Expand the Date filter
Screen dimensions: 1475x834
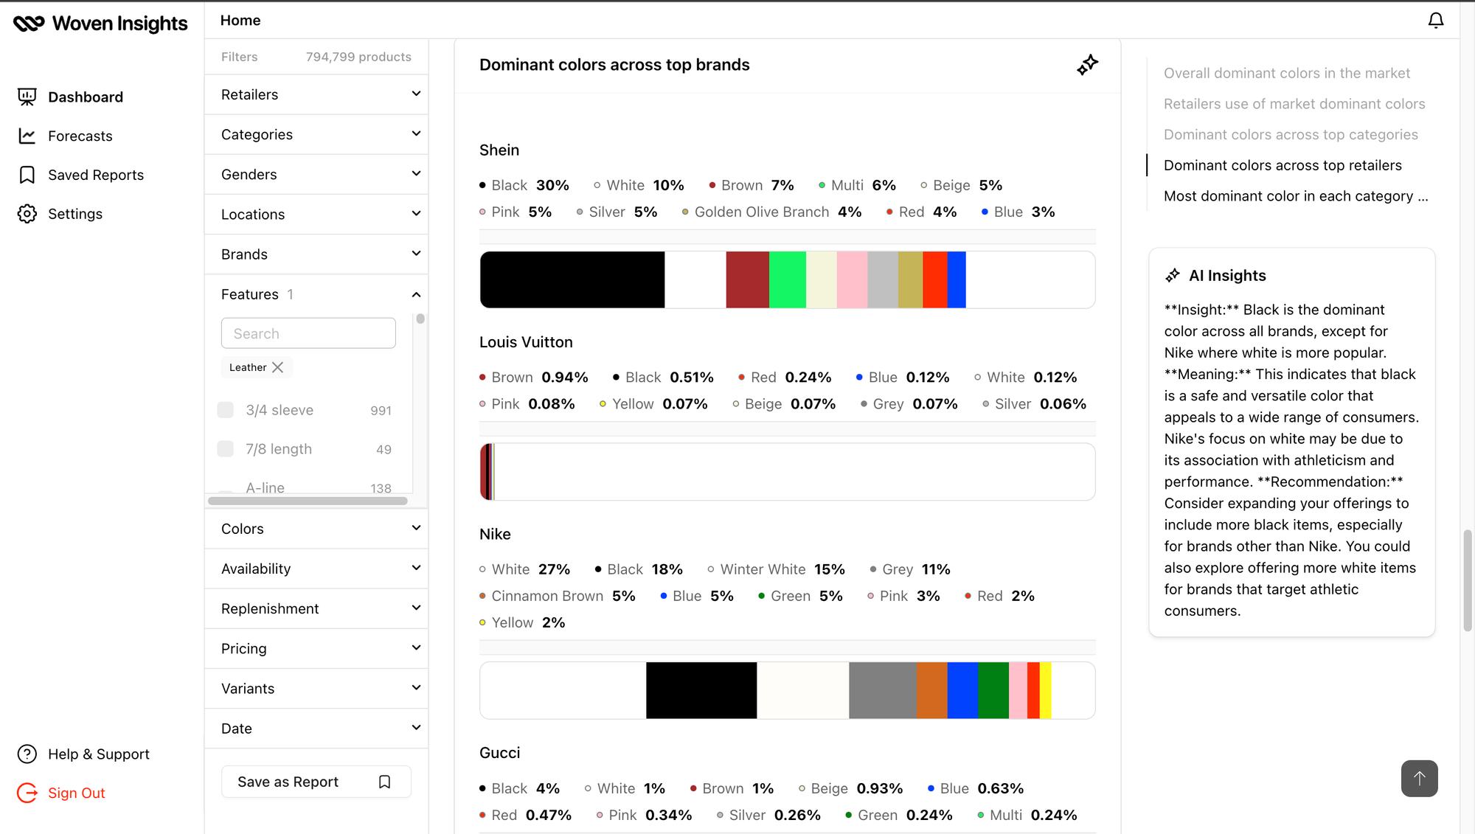tap(316, 728)
